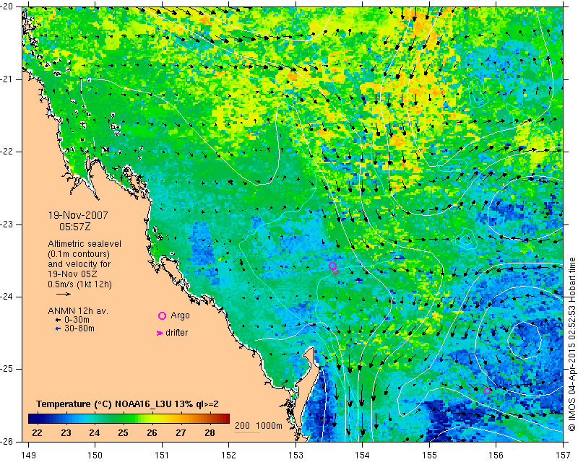
Task: Click the longitude axis label '155'
Action: pos(429,456)
